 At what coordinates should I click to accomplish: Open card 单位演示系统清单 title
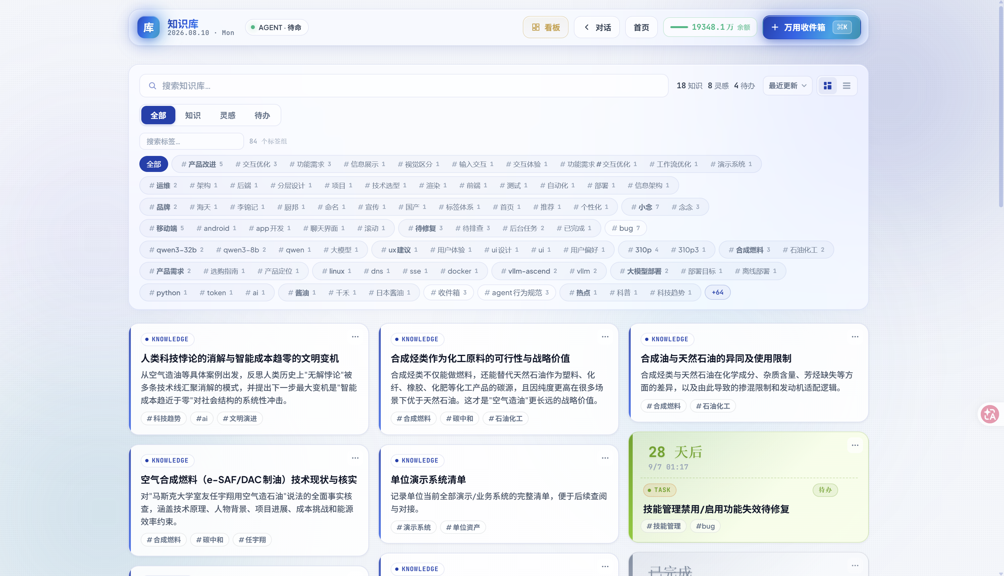click(x=428, y=480)
